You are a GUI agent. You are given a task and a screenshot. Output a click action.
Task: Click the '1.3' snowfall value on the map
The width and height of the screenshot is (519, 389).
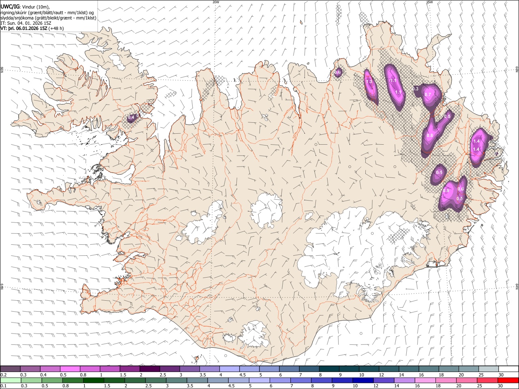click(x=369, y=82)
